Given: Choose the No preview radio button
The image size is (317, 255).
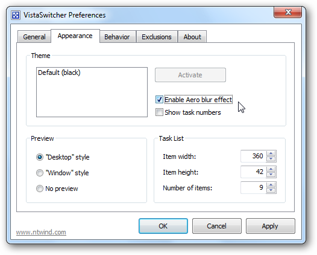Looking at the screenshot, I should (x=40, y=189).
